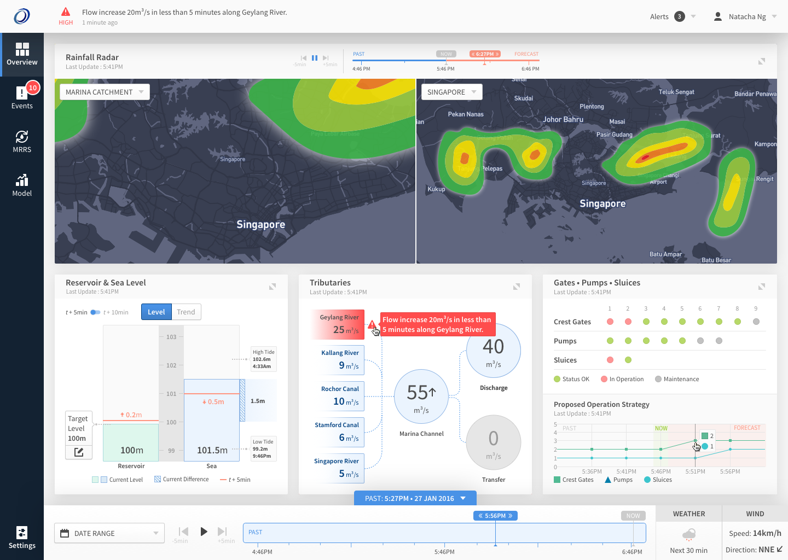788x560 pixels.
Task: Open the PAST 5:27PM date dropdown tab
Action: coord(415,498)
